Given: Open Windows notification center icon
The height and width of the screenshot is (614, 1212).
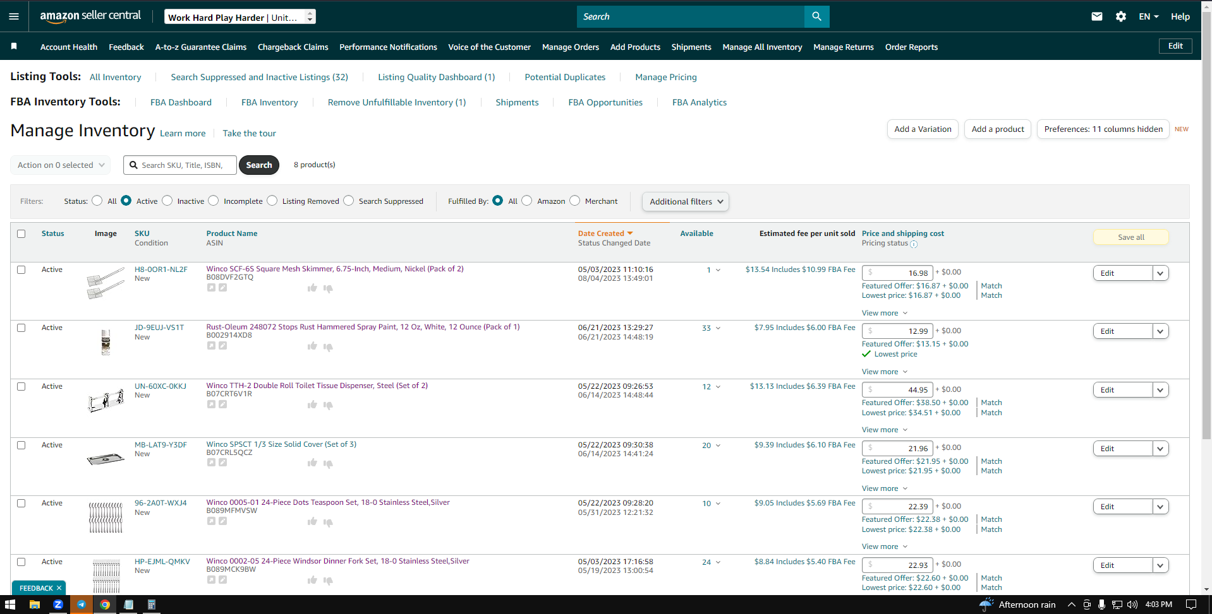Looking at the screenshot, I should (x=1191, y=605).
